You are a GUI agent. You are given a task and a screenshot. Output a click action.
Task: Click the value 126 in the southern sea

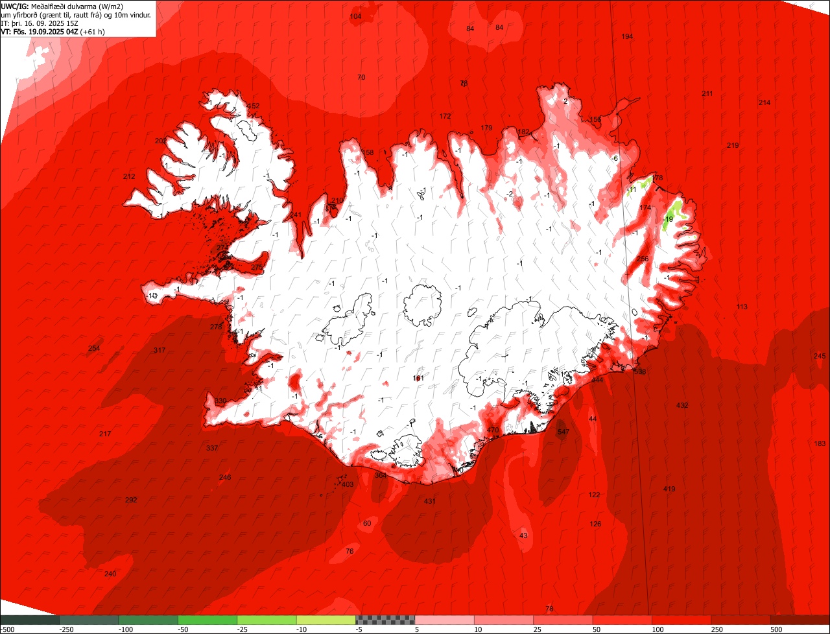coord(595,524)
